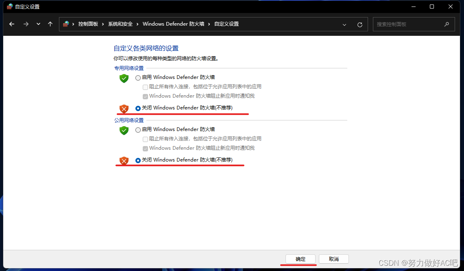
Task: Open 控制面板 breadcrumb
Action: [88, 24]
